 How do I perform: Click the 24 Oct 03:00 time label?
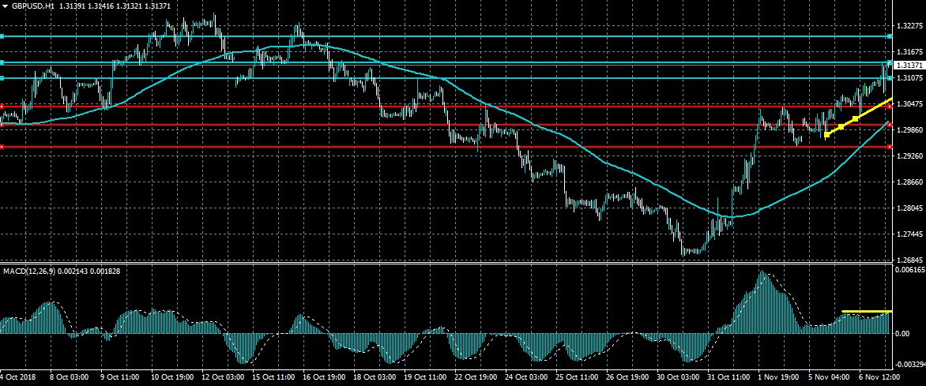(x=526, y=376)
